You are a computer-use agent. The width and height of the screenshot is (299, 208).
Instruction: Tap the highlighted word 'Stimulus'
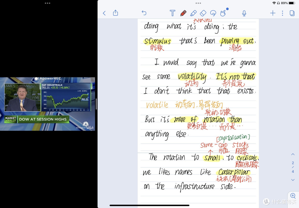[158, 41]
